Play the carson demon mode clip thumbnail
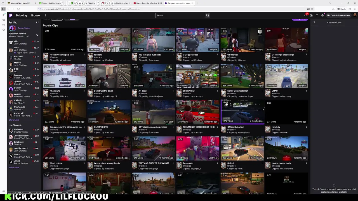 [x=287, y=148]
